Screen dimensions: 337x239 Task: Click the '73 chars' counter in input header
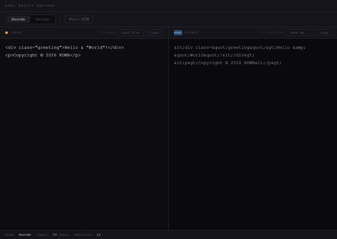pyautogui.click(x=107, y=33)
